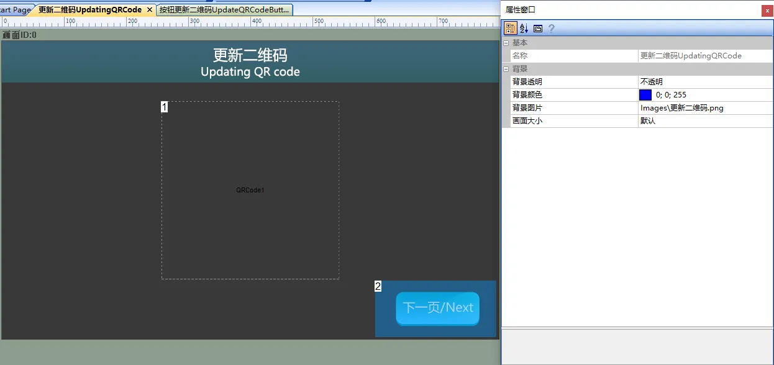Switch to the Start Page tab
The height and width of the screenshot is (365, 774).
coord(16,10)
